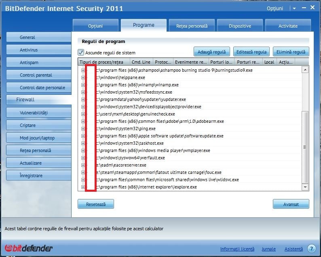Expand the softwareupdate.exe rule

pyautogui.click(x=83, y=136)
